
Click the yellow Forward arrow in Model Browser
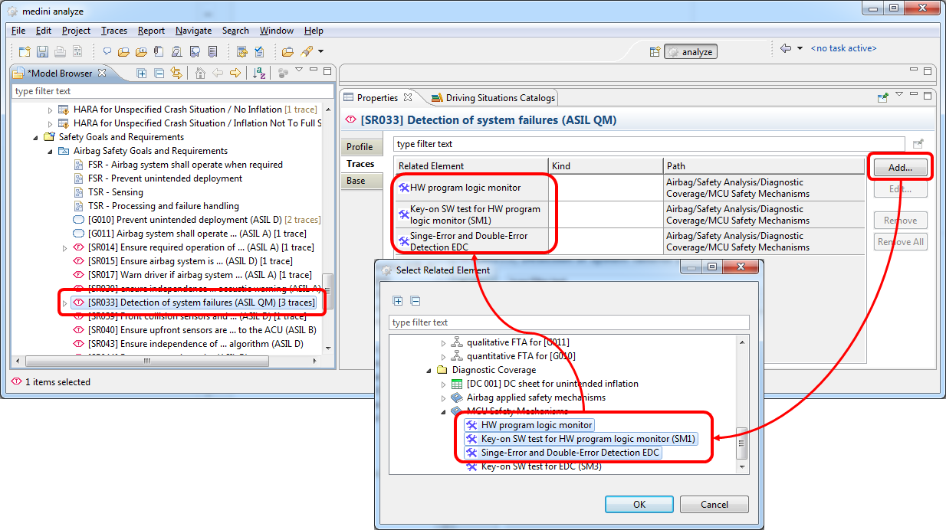235,74
